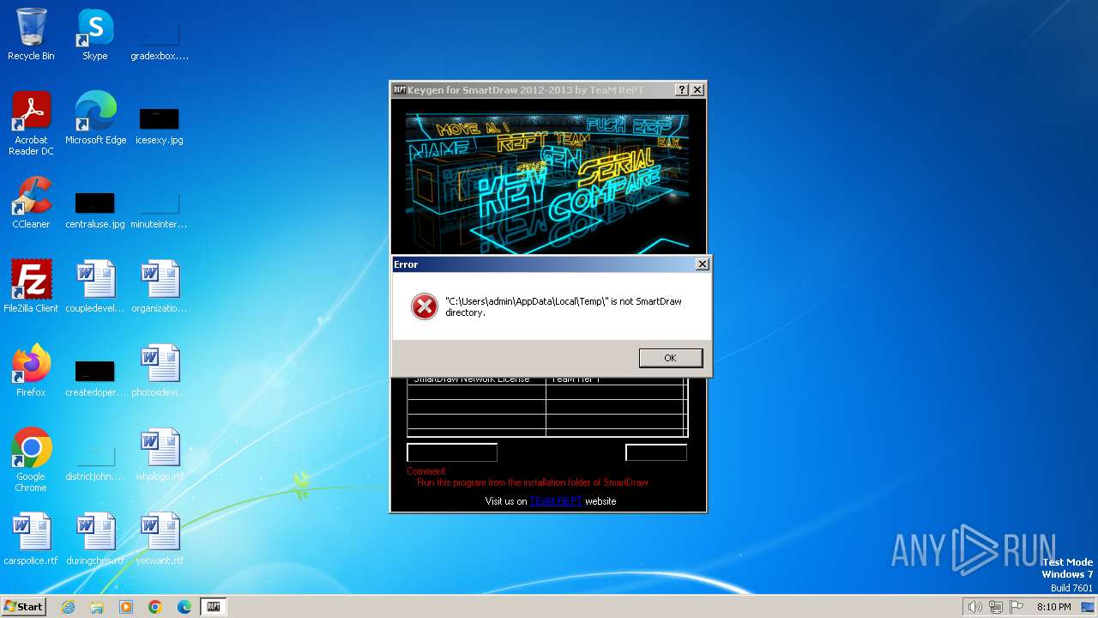Select organizatio document icon
This screenshot has width=1098, height=618.
click(x=160, y=288)
